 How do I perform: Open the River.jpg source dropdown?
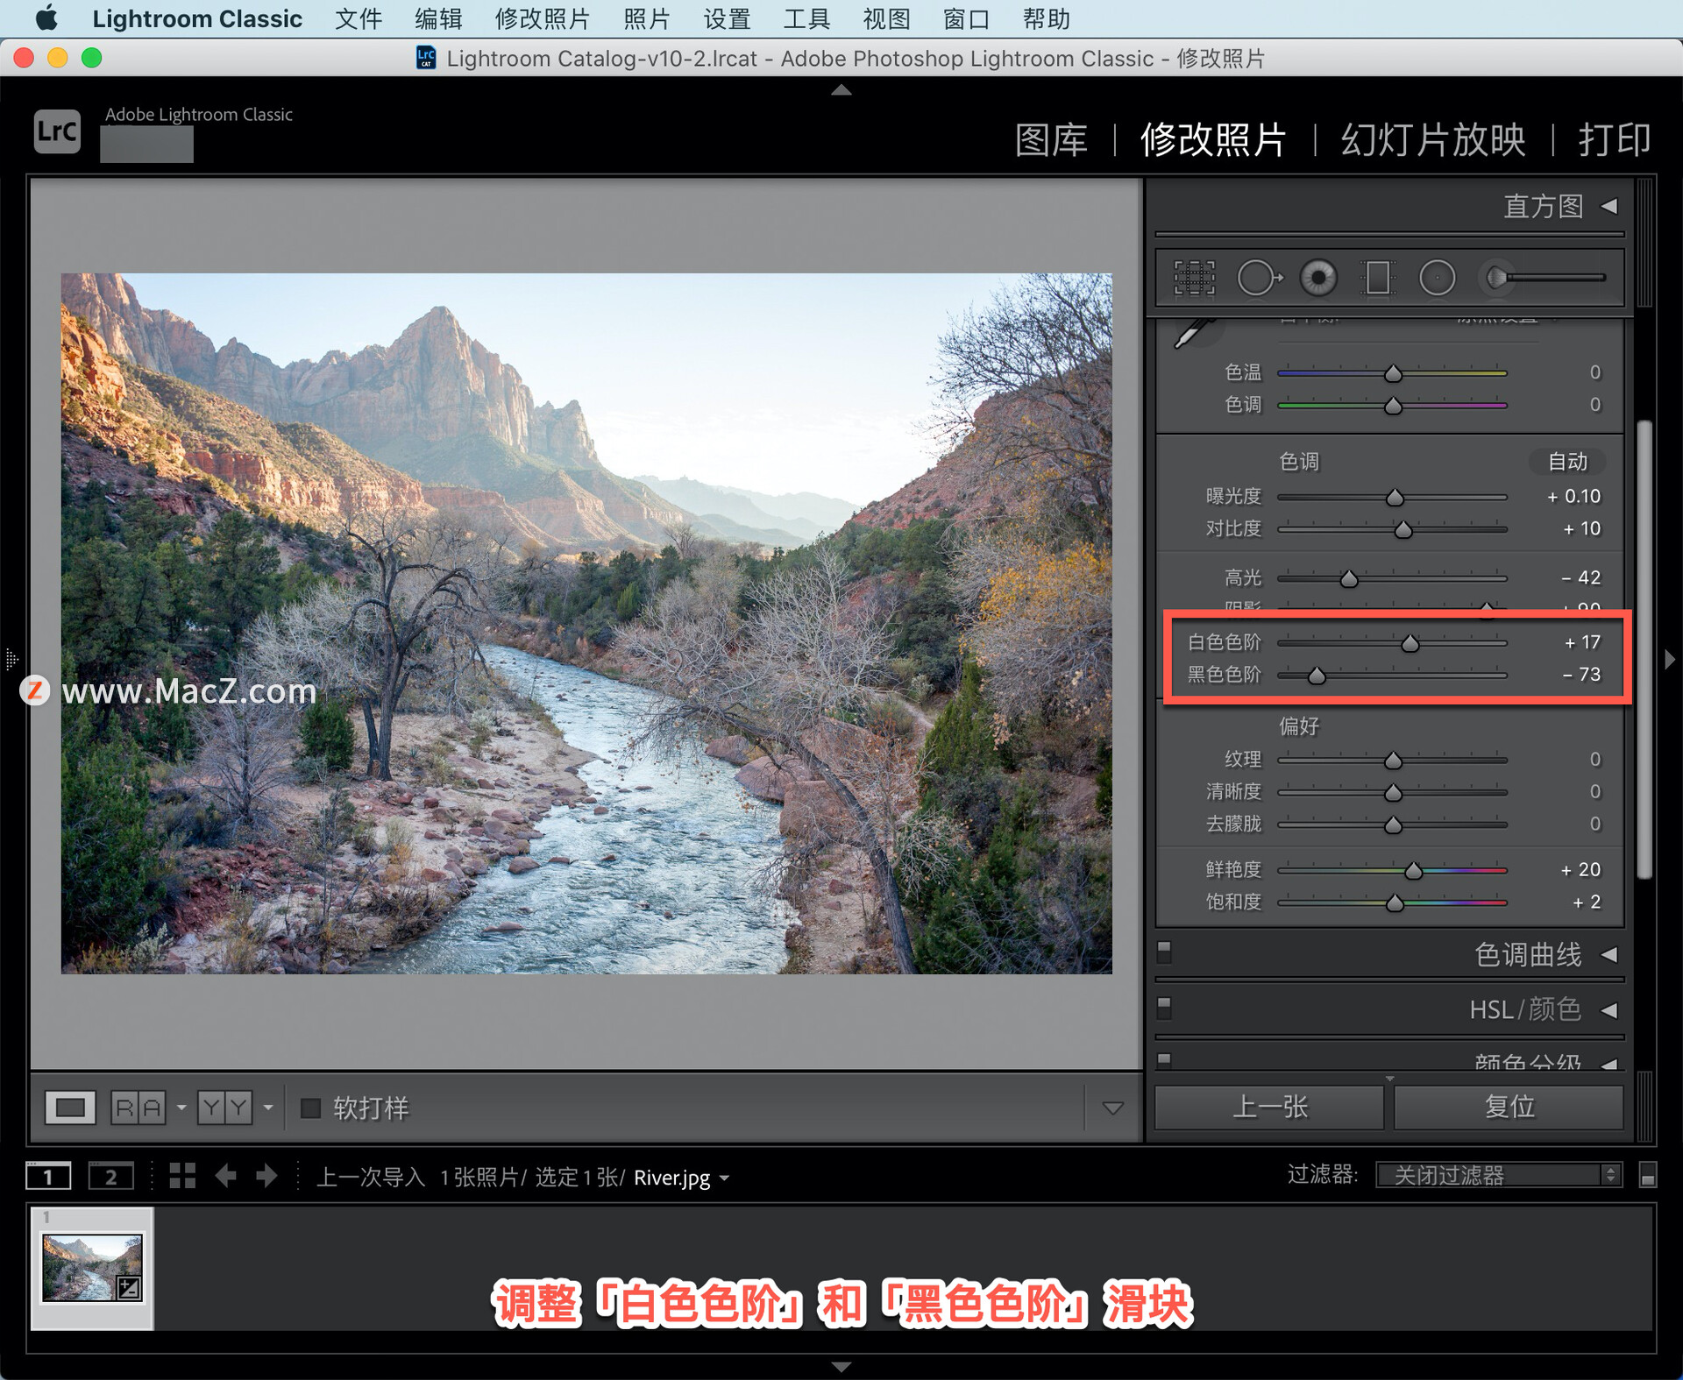coord(724,1178)
